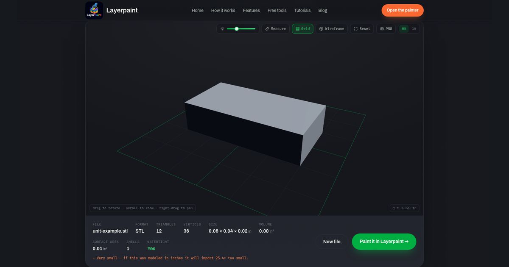Open the Free tools menu item
Image resolution: width=509 pixels, height=267 pixels.
click(277, 10)
